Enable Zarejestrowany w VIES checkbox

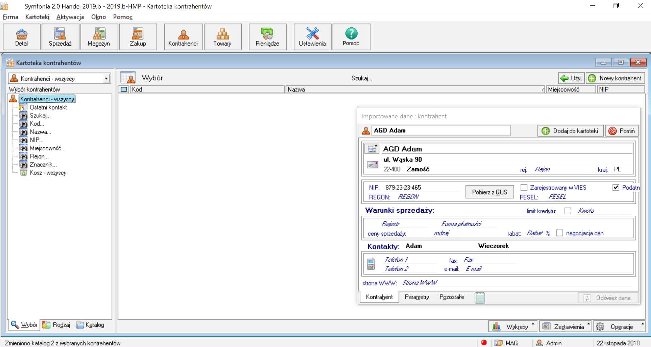click(x=524, y=187)
